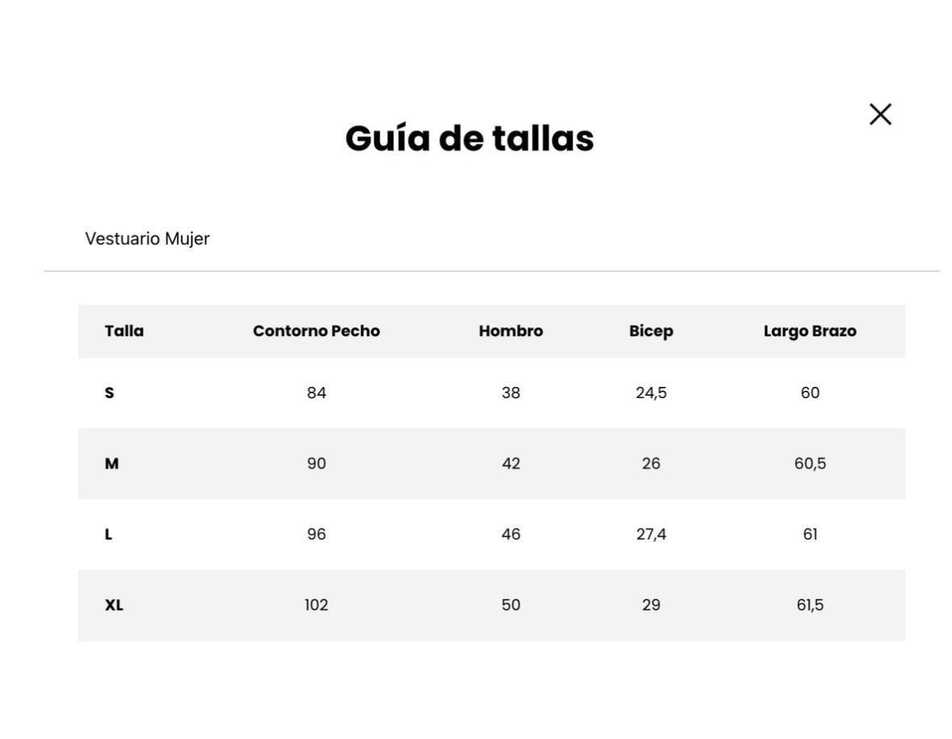Select the S size row label
The image size is (952, 739).
(x=110, y=393)
